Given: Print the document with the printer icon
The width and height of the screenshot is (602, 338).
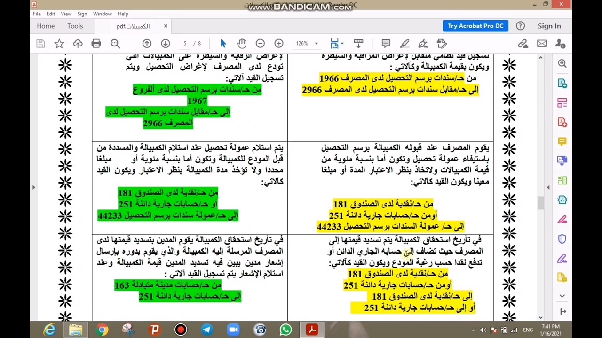Looking at the screenshot, I should click(96, 44).
